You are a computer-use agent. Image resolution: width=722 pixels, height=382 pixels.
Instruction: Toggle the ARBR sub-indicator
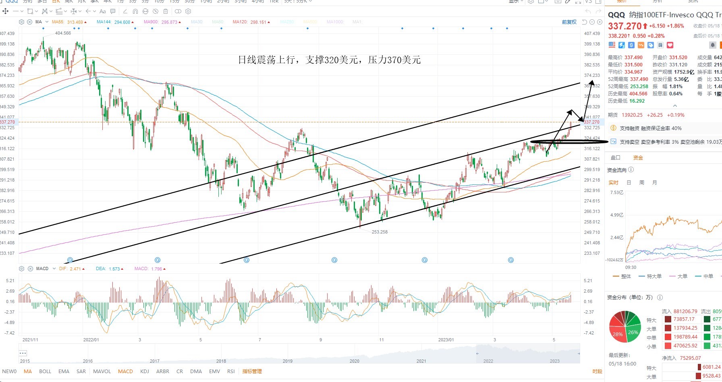click(163, 372)
